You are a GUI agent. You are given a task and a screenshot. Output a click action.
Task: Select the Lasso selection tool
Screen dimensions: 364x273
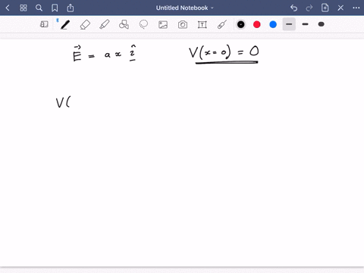coord(143,24)
